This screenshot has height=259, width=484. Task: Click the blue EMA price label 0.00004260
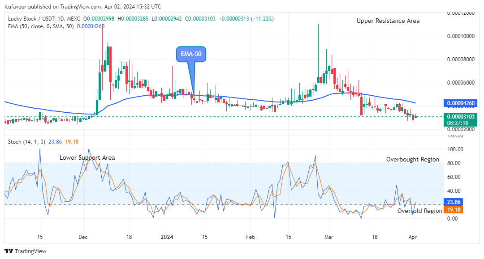click(x=460, y=103)
